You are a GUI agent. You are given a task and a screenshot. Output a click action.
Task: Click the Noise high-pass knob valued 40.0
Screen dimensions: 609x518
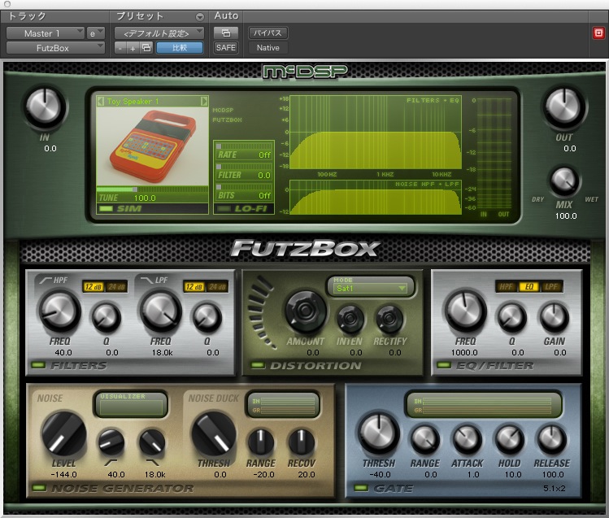(112, 442)
